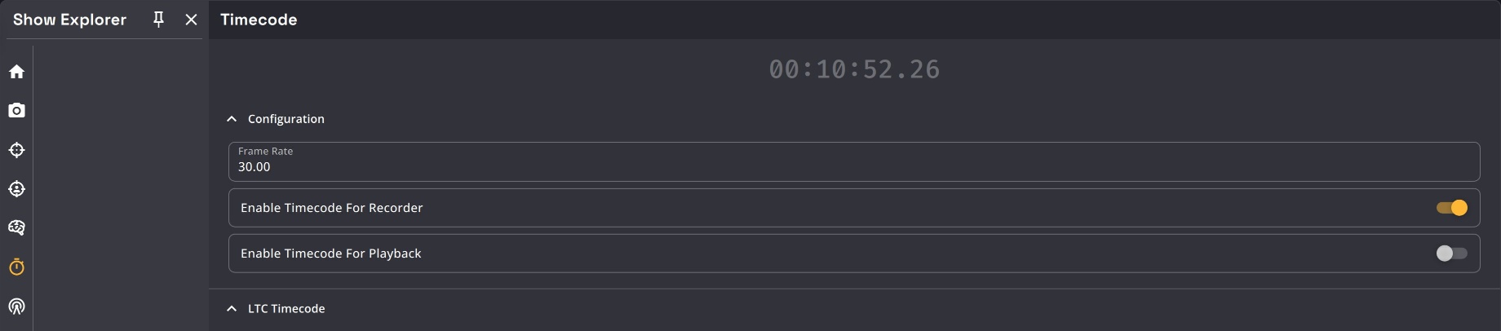Image resolution: width=1501 pixels, height=331 pixels.
Task: Click the Enable Timecode For Playback label
Action: 331,254
